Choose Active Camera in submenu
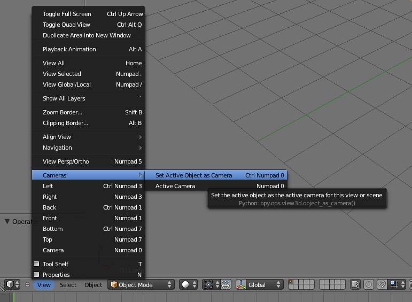Viewport: 412px width, 302px height. [x=216, y=186]
